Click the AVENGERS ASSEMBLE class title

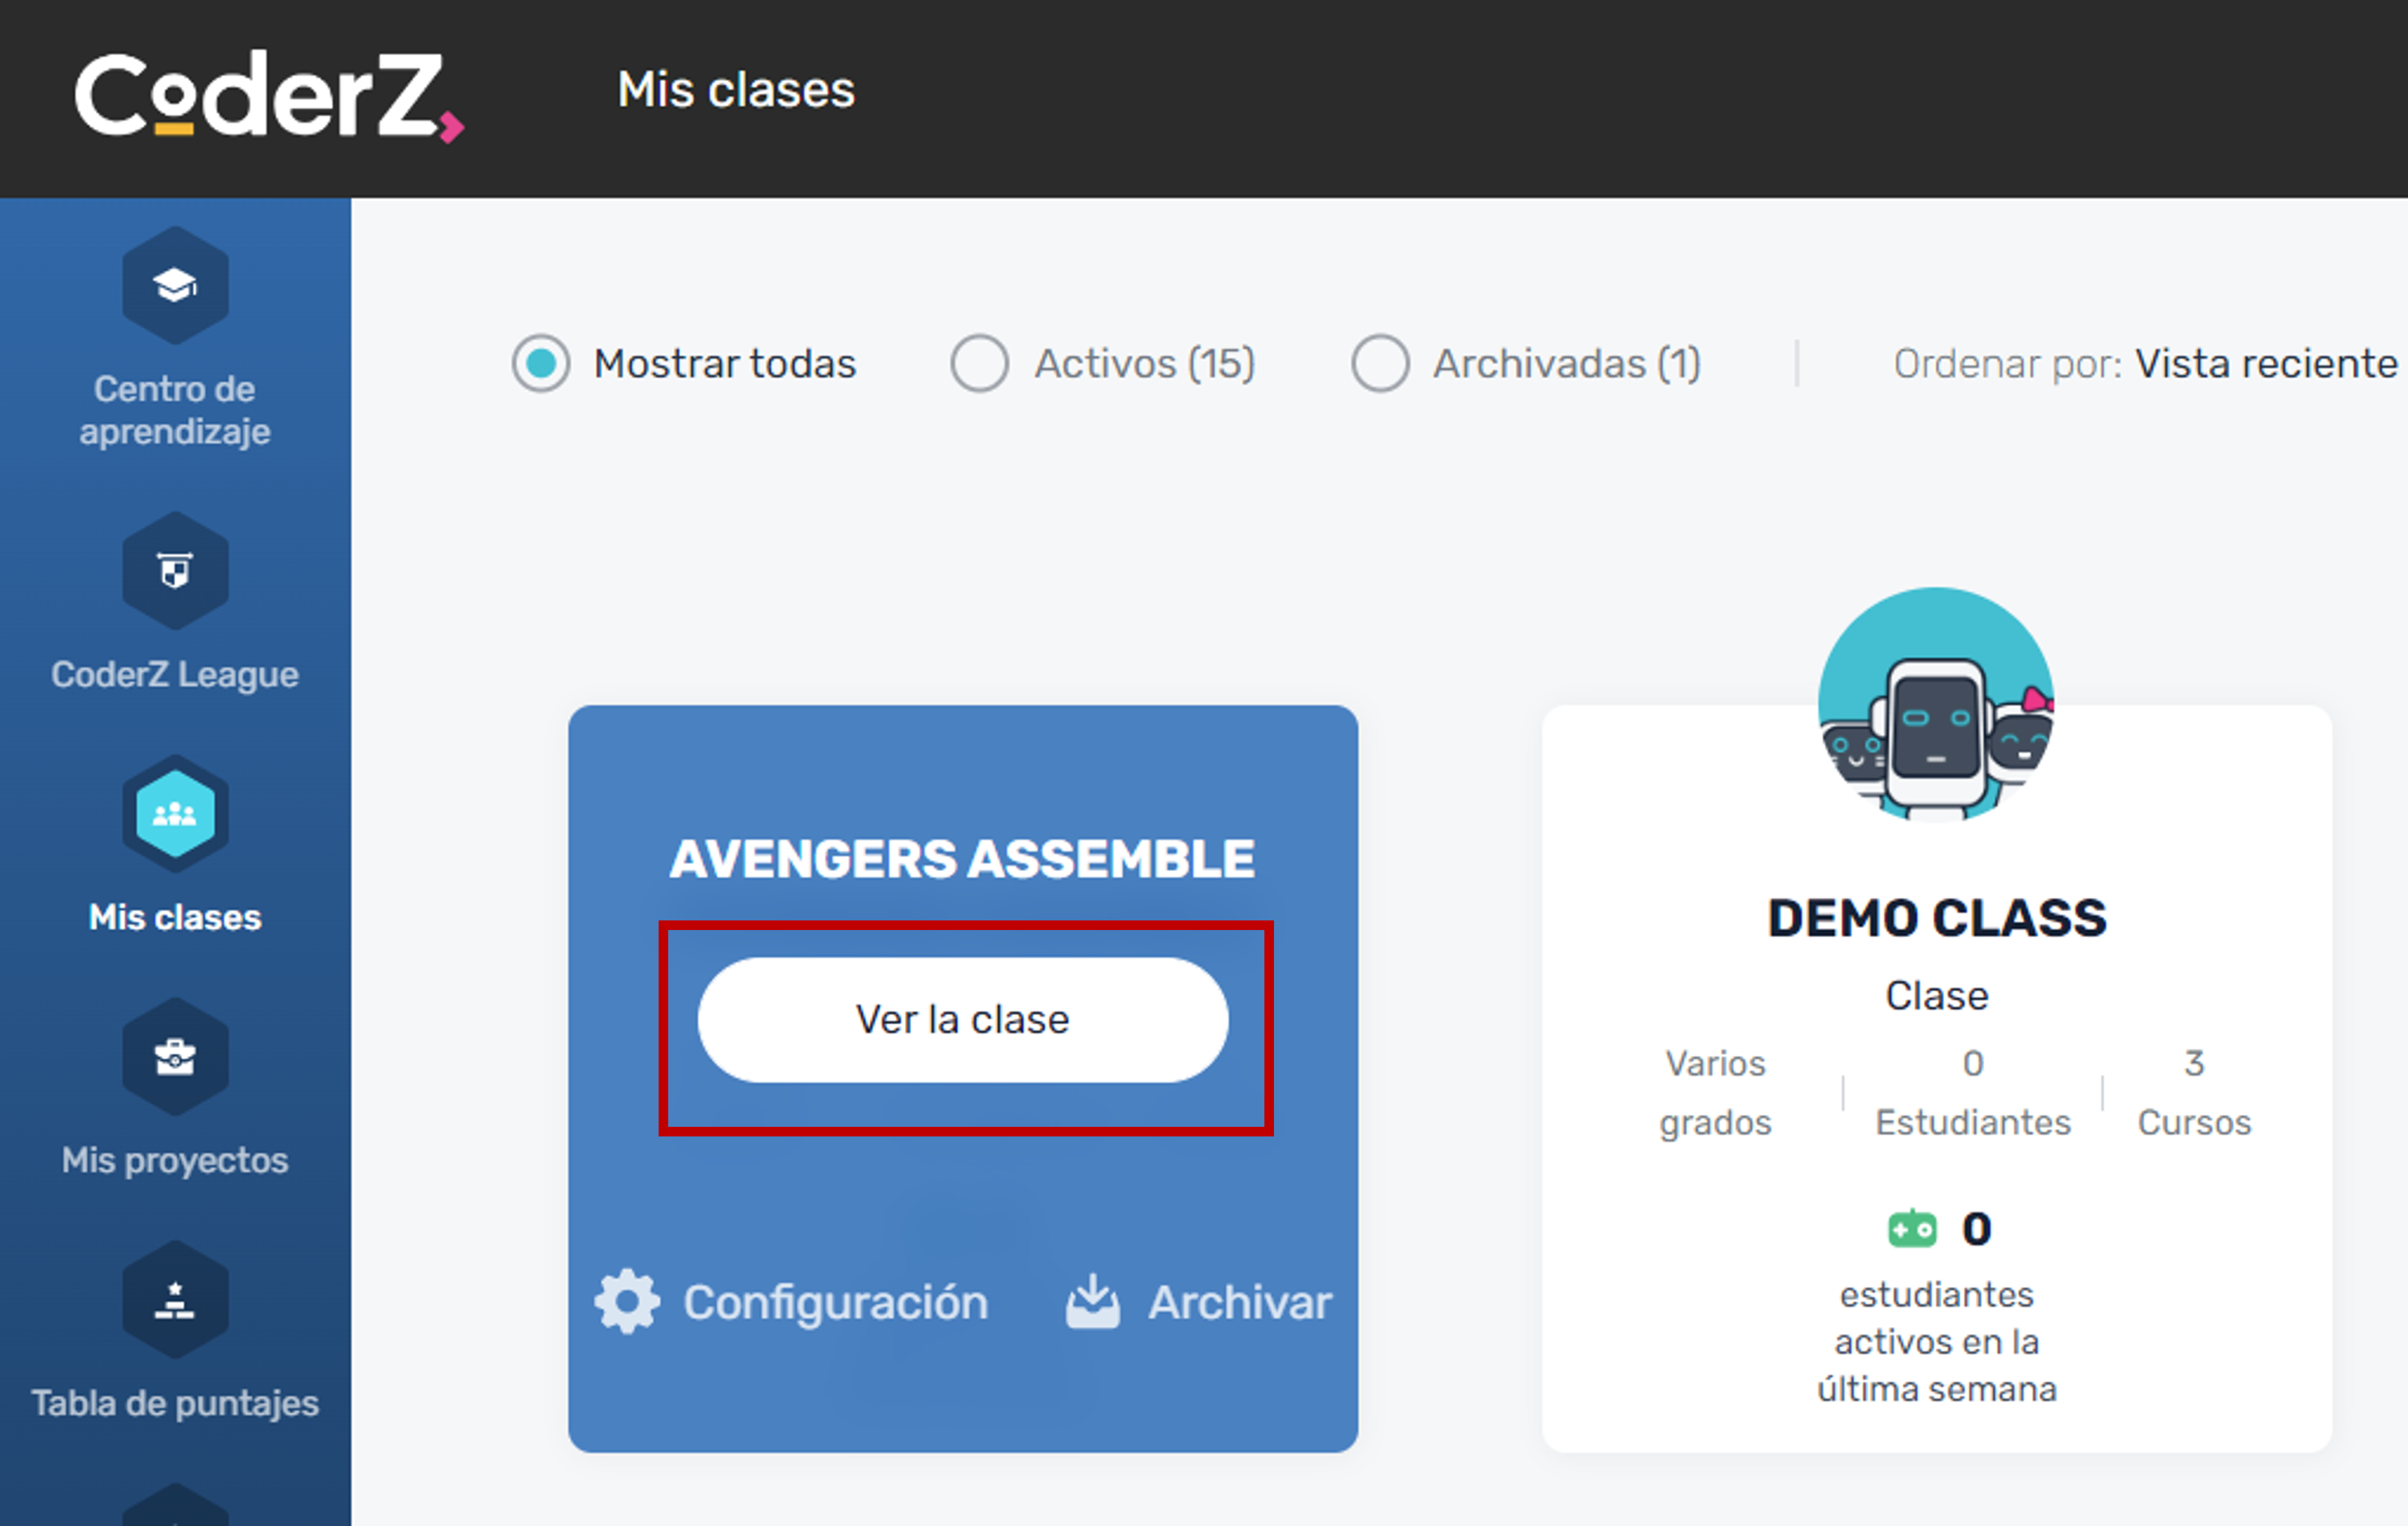tap(963, 859)
